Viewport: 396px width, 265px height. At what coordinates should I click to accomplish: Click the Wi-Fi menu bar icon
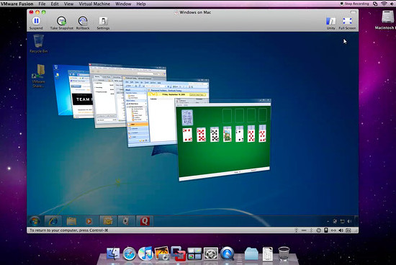coord(384,4)
